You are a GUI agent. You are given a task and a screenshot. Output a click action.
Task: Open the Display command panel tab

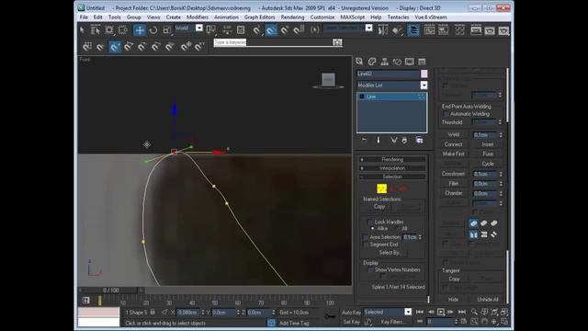(x=410, y=62)
